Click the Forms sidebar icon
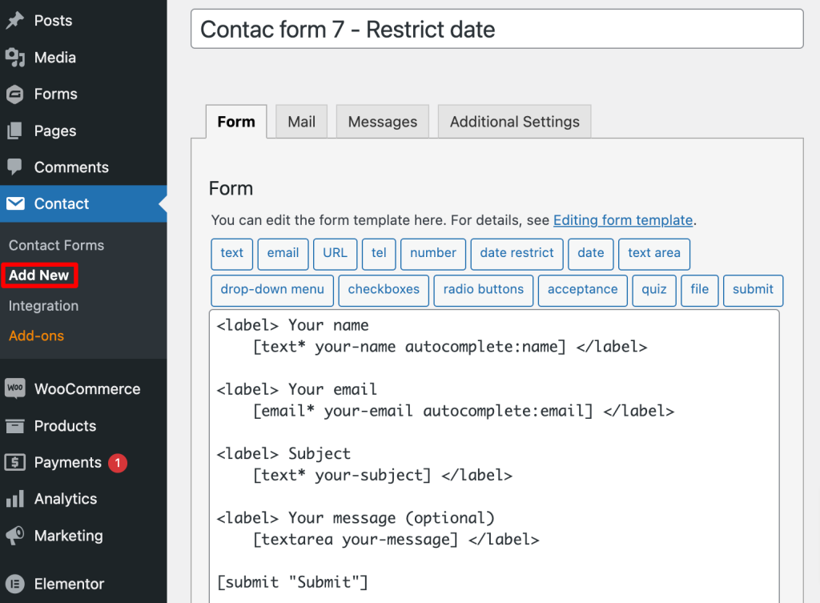 click(x=15, y=94)
